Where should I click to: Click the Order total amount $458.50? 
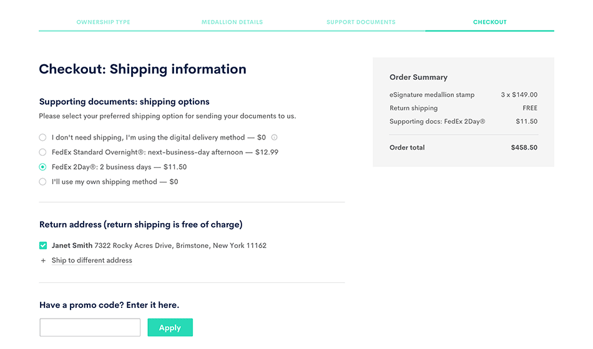(524, 148)
